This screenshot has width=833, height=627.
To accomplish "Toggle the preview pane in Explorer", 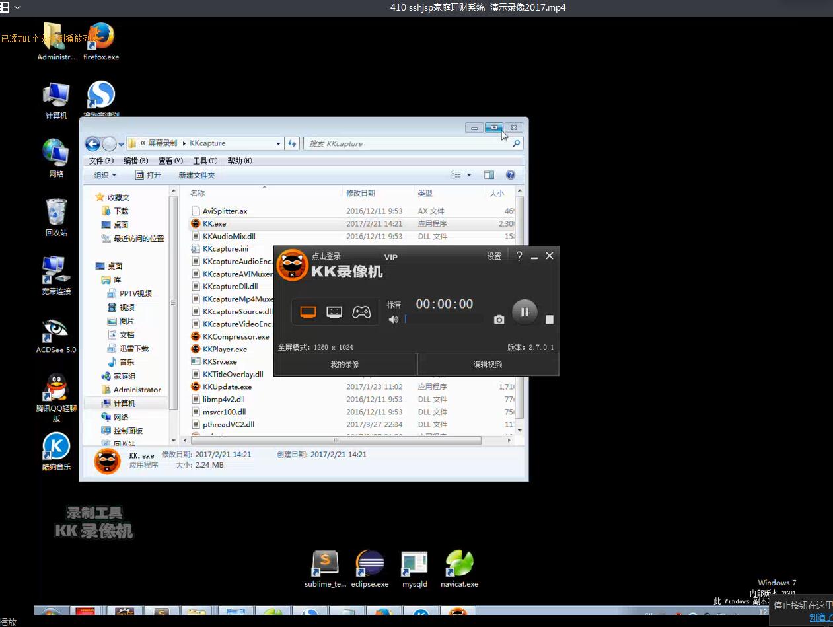I will (489, 175).
